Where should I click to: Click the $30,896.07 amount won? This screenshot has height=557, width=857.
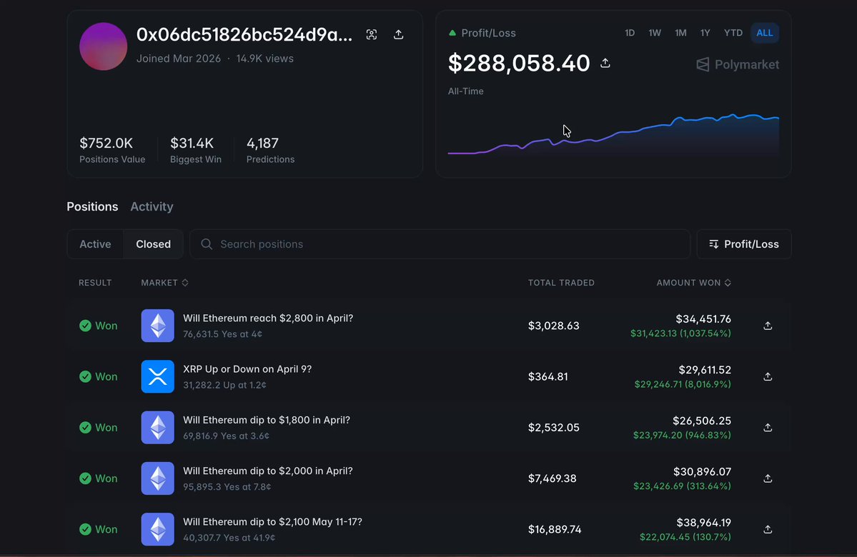click(702, 471)
